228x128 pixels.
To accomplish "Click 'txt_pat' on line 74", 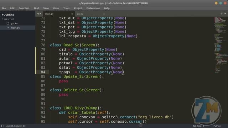I will [x=67, y=27].
